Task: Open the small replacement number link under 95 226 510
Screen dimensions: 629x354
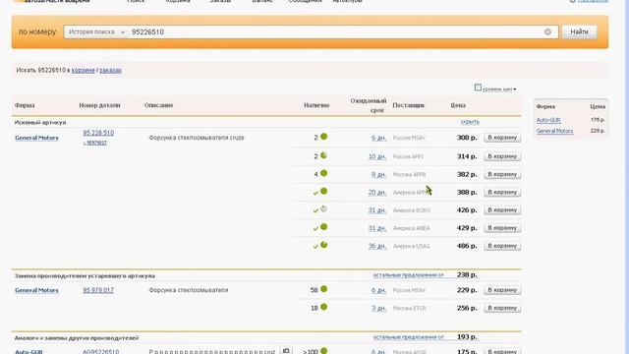Action: click(x=96, y=143)
